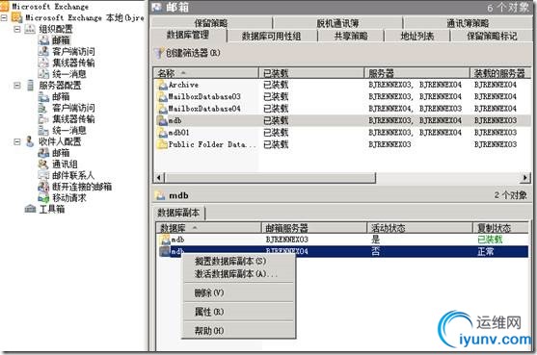Click the 组织配置 node icon

coord(30,29)
